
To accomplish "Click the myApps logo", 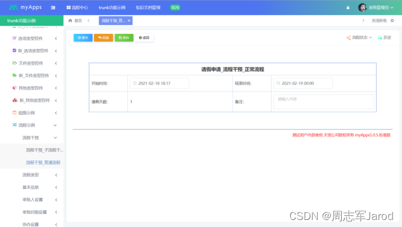I will [25, 8].
